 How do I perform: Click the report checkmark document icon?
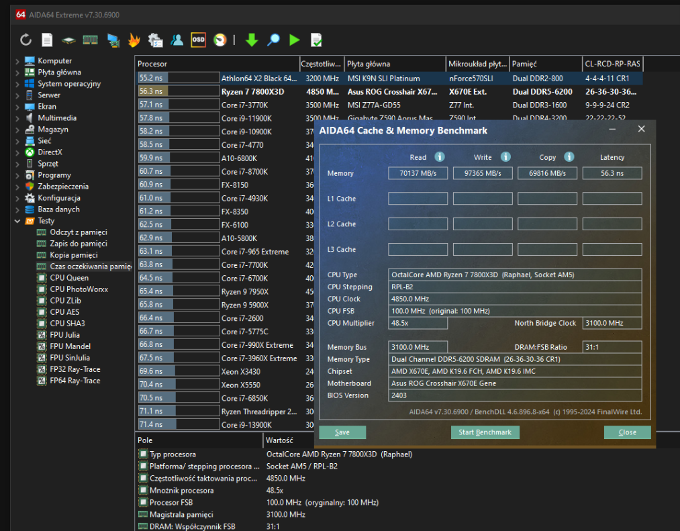[316, 40]
